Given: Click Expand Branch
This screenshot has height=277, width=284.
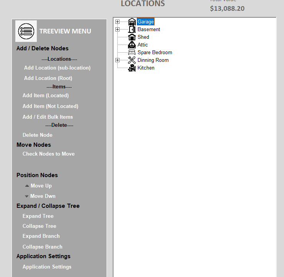Looking at the screenshot, I should coord(41,236).
